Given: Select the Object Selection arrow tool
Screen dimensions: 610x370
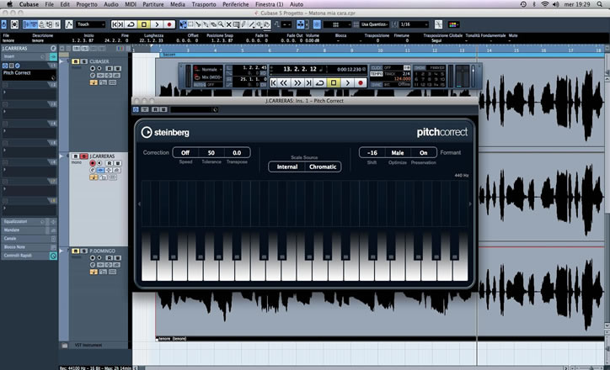Looking at the screenshot, I should pyautogui.click(x=183, y=24).
